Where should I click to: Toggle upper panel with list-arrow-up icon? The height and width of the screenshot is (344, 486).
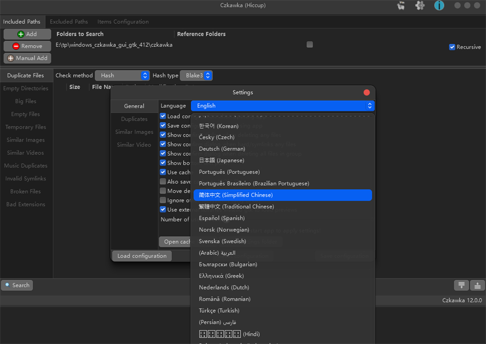pos(477,285)
